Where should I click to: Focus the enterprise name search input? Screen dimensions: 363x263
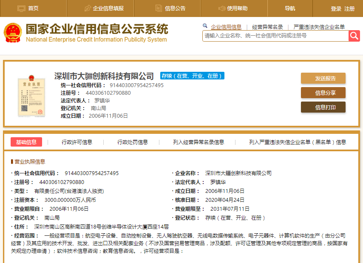275,36
